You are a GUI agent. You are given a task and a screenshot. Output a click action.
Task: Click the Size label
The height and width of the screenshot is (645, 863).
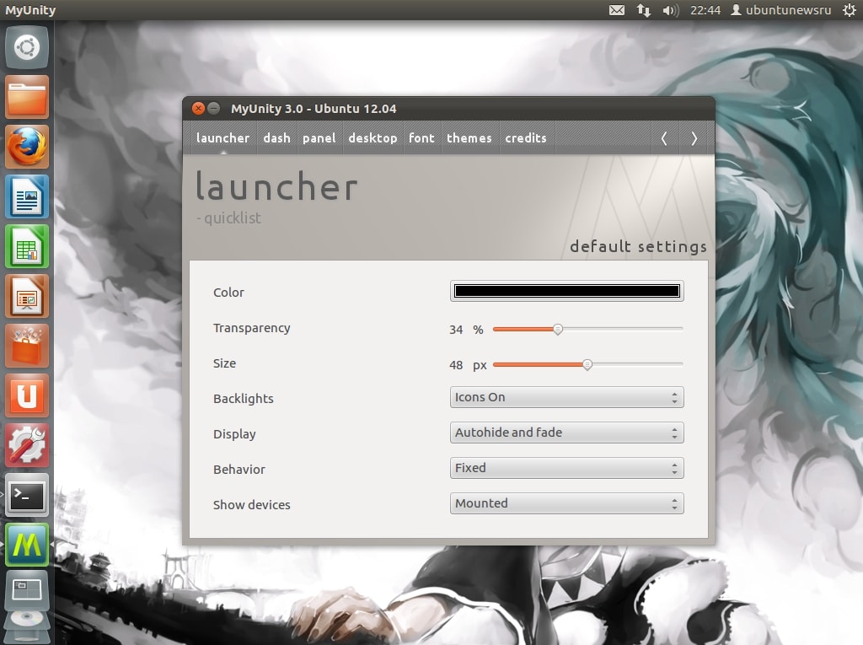pos(224,363)
